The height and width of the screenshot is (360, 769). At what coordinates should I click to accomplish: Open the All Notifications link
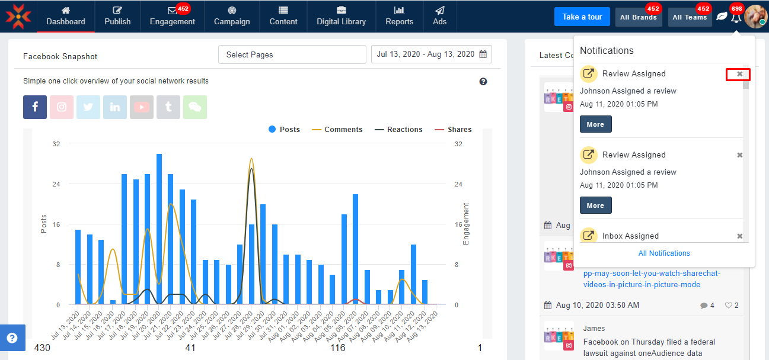(664, 253)
